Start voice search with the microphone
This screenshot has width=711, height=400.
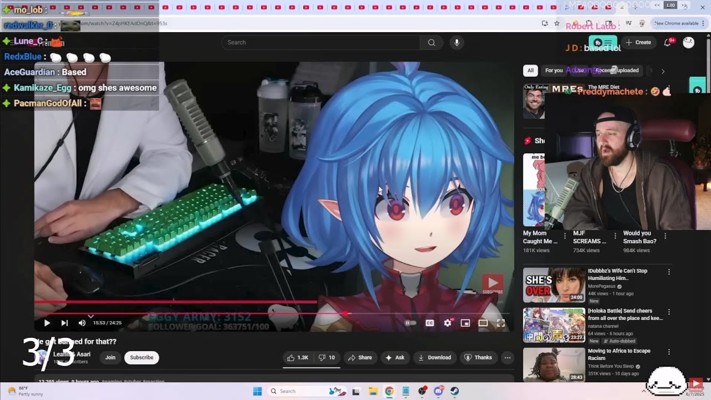tap(457, 42)
